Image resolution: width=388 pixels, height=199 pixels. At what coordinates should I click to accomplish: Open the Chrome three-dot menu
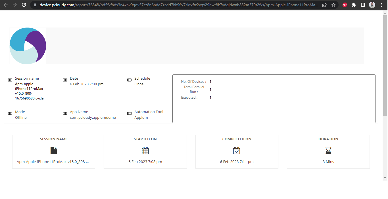click(x=381, y=5)
